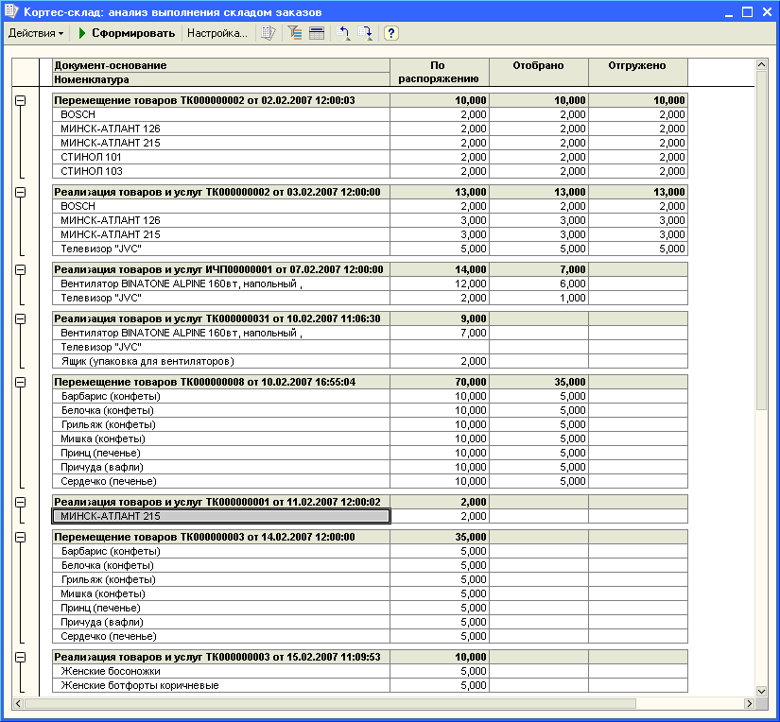
Task: Click the horizontal scrollbar right arrow
Action: [750, 704]
